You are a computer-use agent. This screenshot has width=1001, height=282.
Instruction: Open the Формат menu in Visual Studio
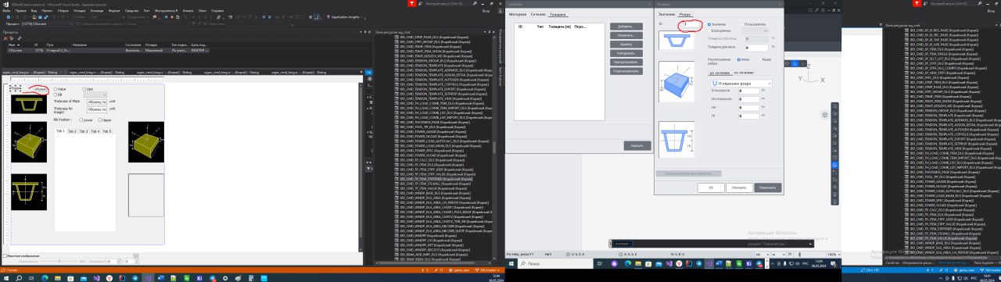tap(114, 11)
